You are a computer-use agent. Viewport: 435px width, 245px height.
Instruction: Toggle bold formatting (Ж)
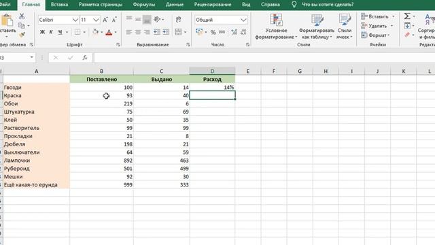[42, 32]
